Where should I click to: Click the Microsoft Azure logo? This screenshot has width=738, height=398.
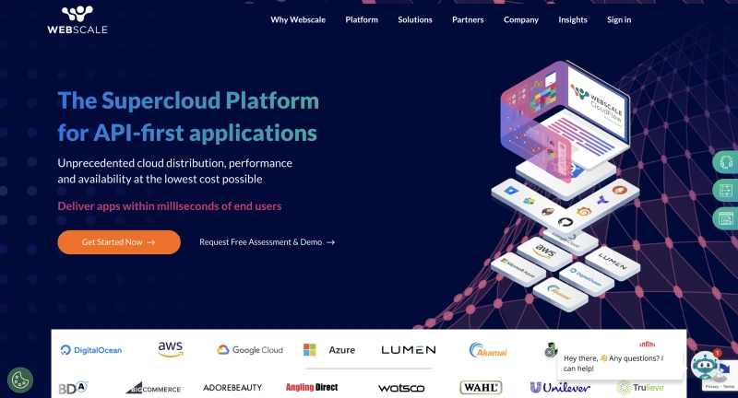329,350
